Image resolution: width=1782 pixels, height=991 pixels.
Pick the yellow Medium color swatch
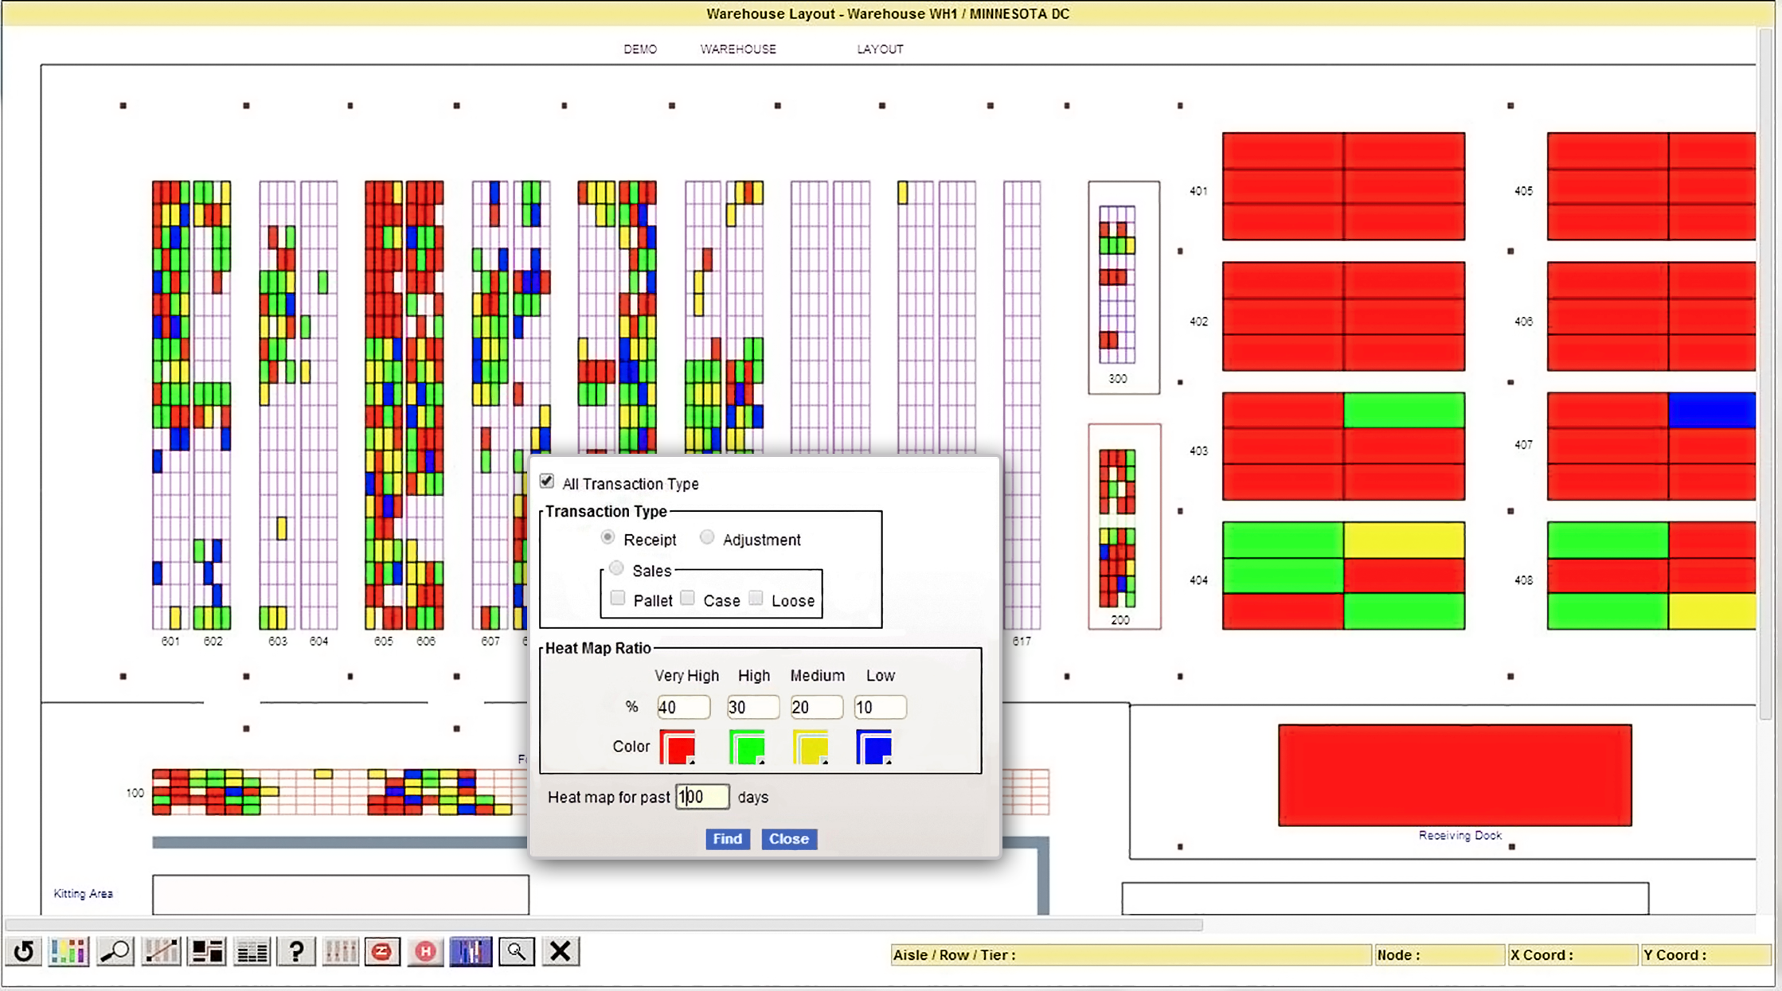pyautogui.click(x=811, y=747)
